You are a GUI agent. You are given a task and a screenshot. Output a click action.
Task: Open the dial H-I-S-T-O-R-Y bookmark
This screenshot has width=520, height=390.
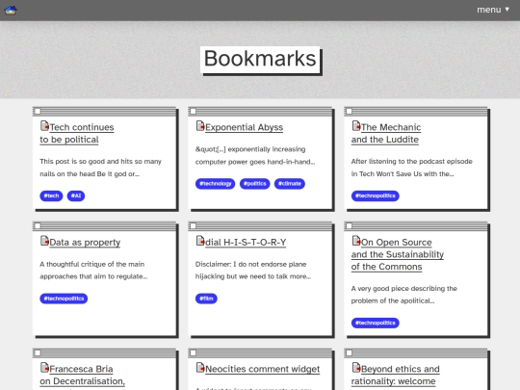[246, 243]
